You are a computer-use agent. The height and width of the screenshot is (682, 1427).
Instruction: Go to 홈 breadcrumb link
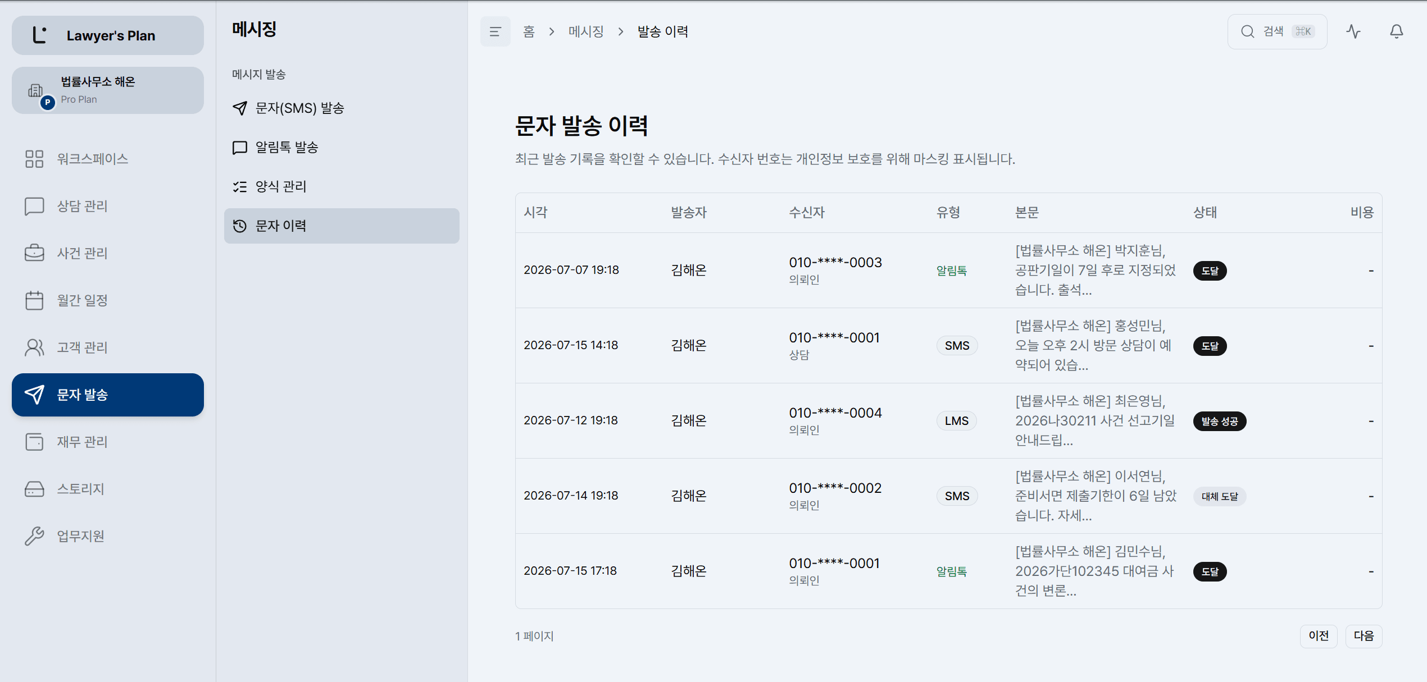point(529,32)
